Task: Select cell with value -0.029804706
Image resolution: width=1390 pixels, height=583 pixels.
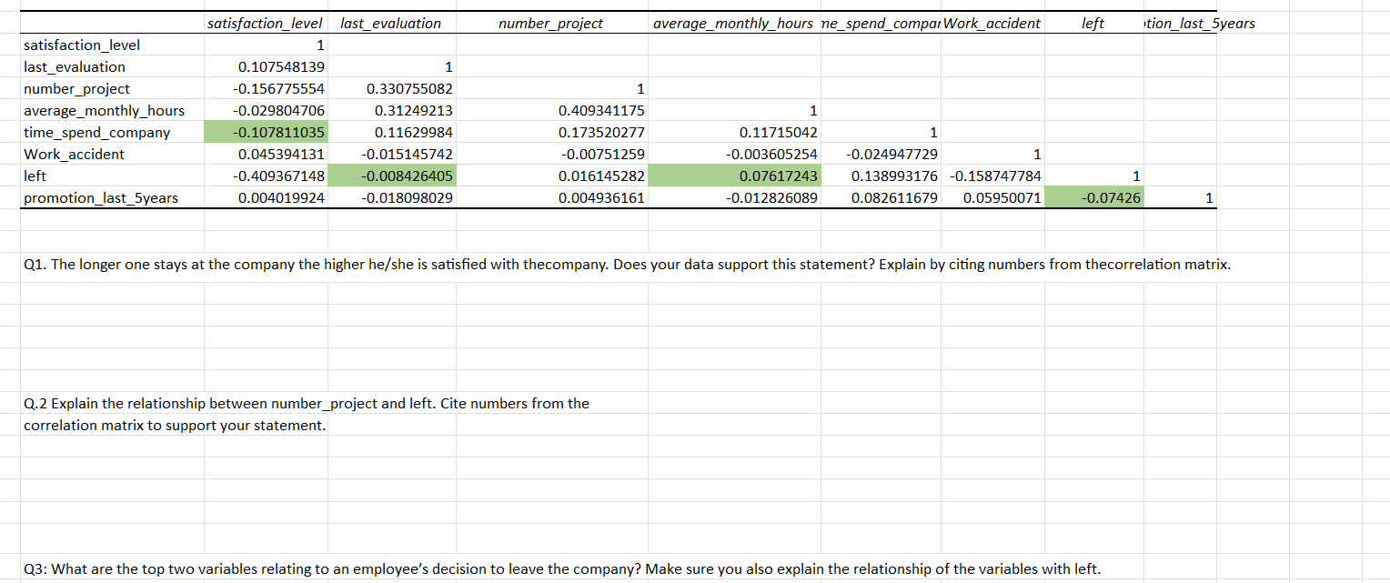Action: 266,110
